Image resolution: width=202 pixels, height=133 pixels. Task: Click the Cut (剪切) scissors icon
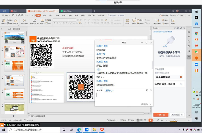tap(8, 20)
